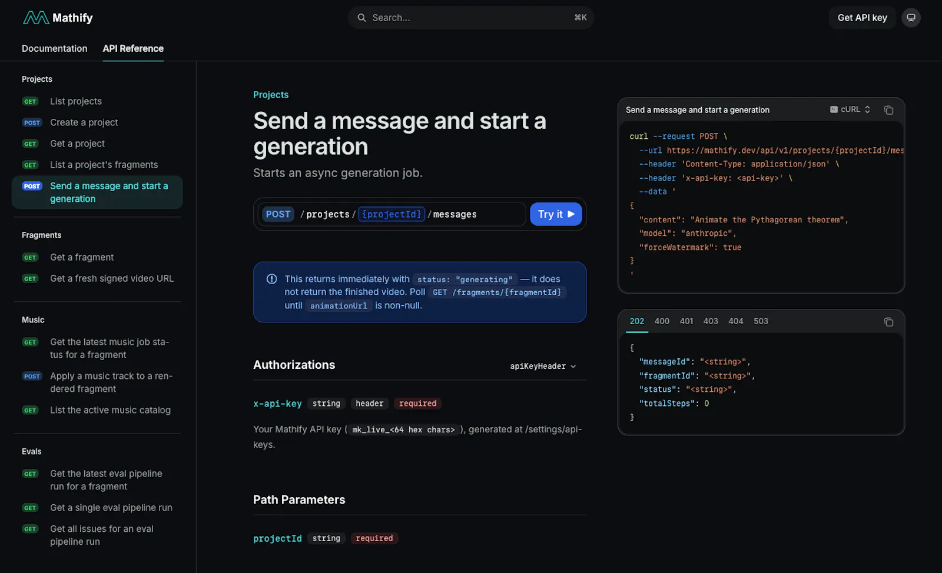Click the GET badge beside List projects
This screenshot has width=942, height=573.
(x=30, y=101)
